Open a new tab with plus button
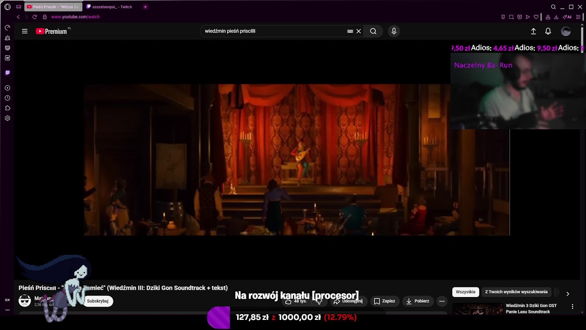This screenshot has width=586, height=330. coord(145,7)
